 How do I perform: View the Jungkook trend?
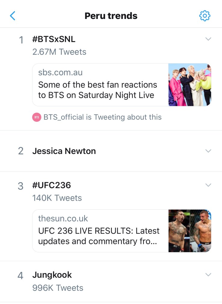click(x=52, y=275)
